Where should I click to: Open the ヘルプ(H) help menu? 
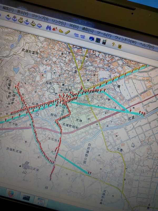(147, 45)
